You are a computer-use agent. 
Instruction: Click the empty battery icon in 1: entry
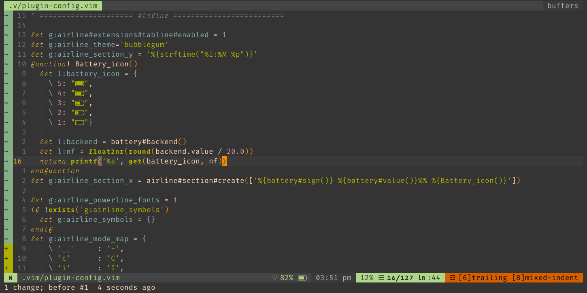point(80,123)
